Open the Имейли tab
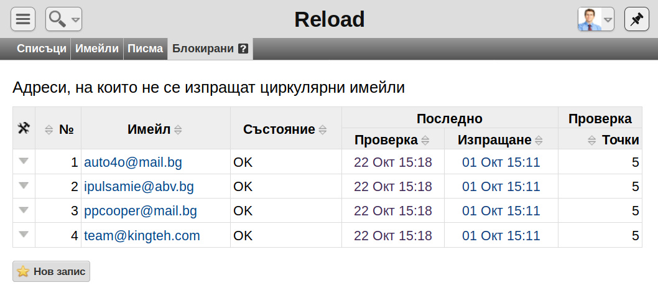 pos(97,49)
